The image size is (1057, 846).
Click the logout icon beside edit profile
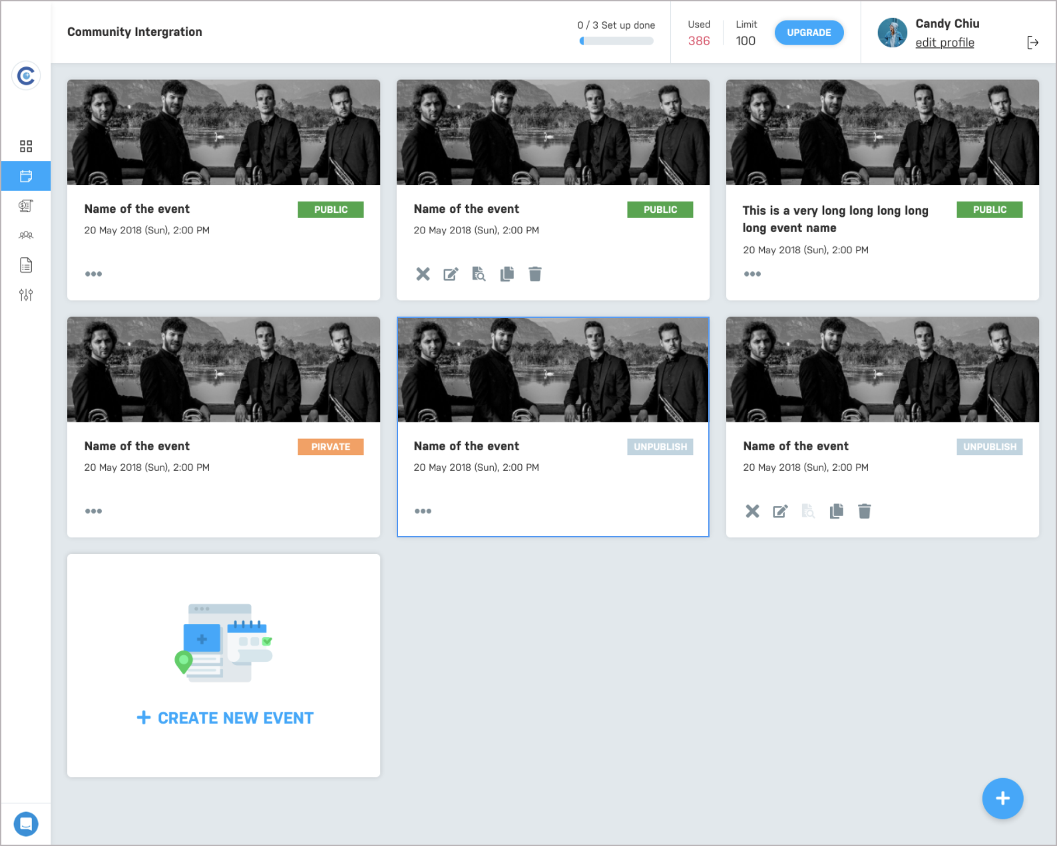tap(1032, 43)
